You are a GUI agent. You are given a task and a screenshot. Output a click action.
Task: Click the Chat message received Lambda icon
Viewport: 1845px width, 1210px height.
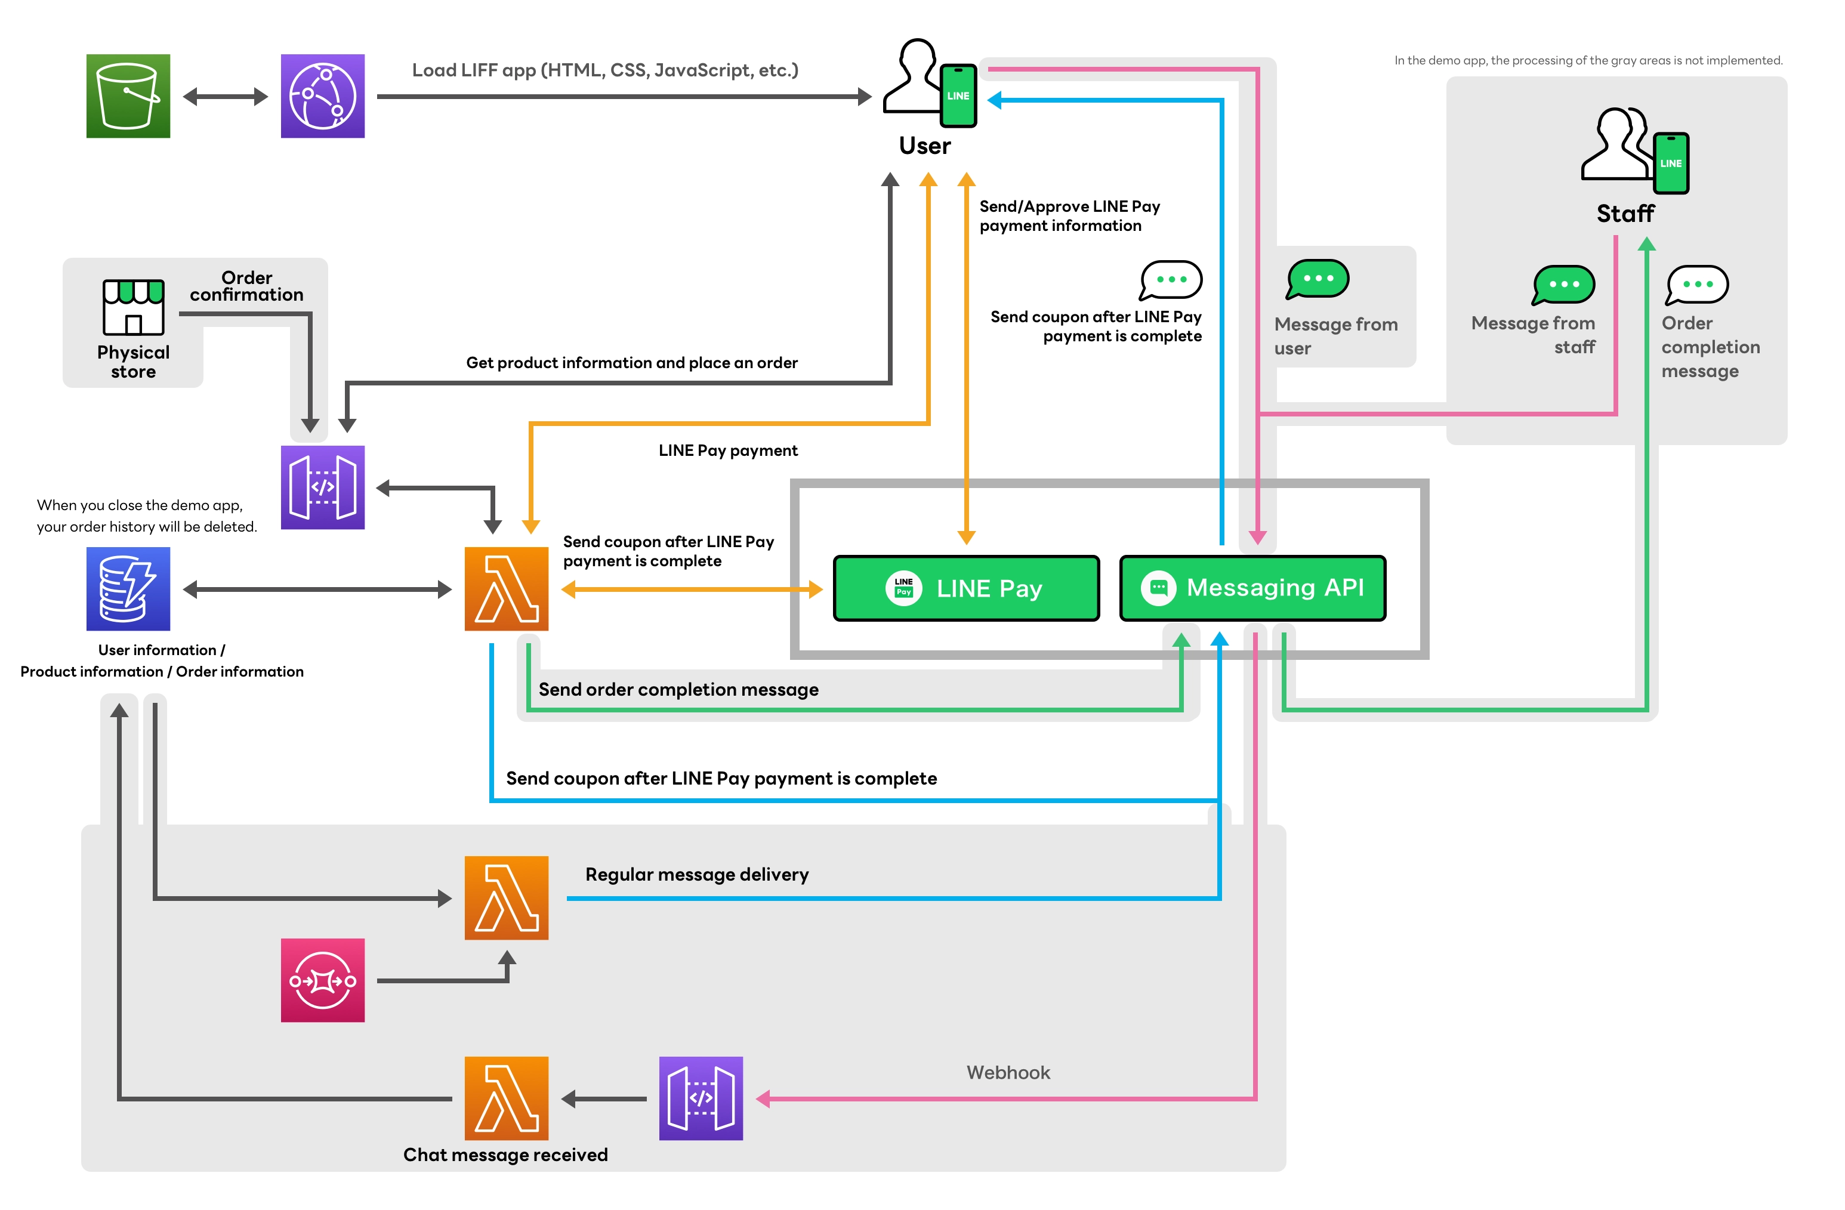pyautogui.click(x=506, y=1098)
